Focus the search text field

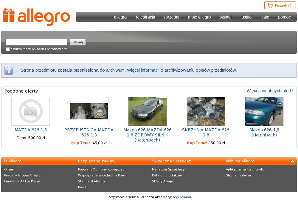click(36, 42)
